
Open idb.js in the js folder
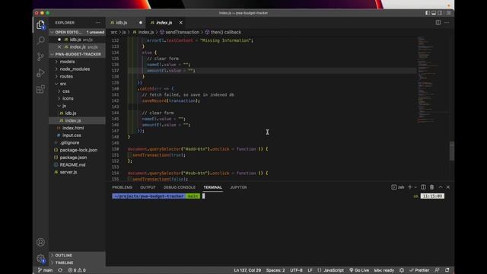71,113
